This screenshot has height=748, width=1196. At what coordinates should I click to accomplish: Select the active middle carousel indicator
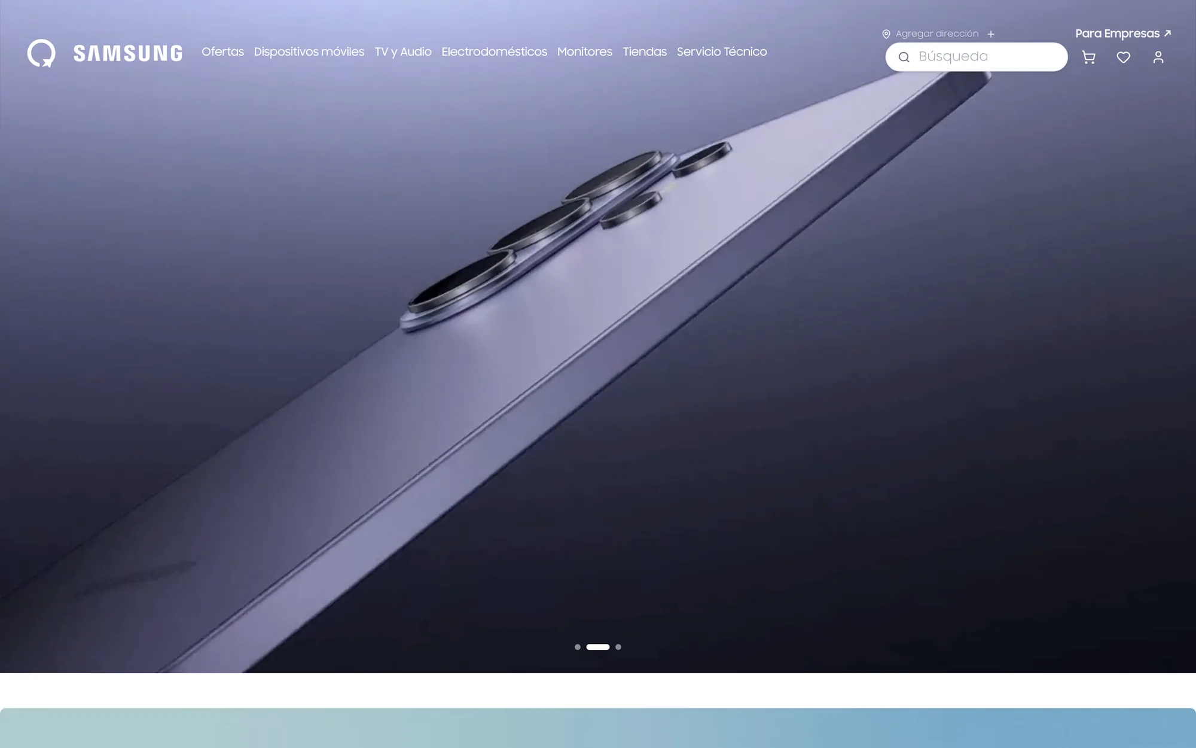[x=598, y=647]
